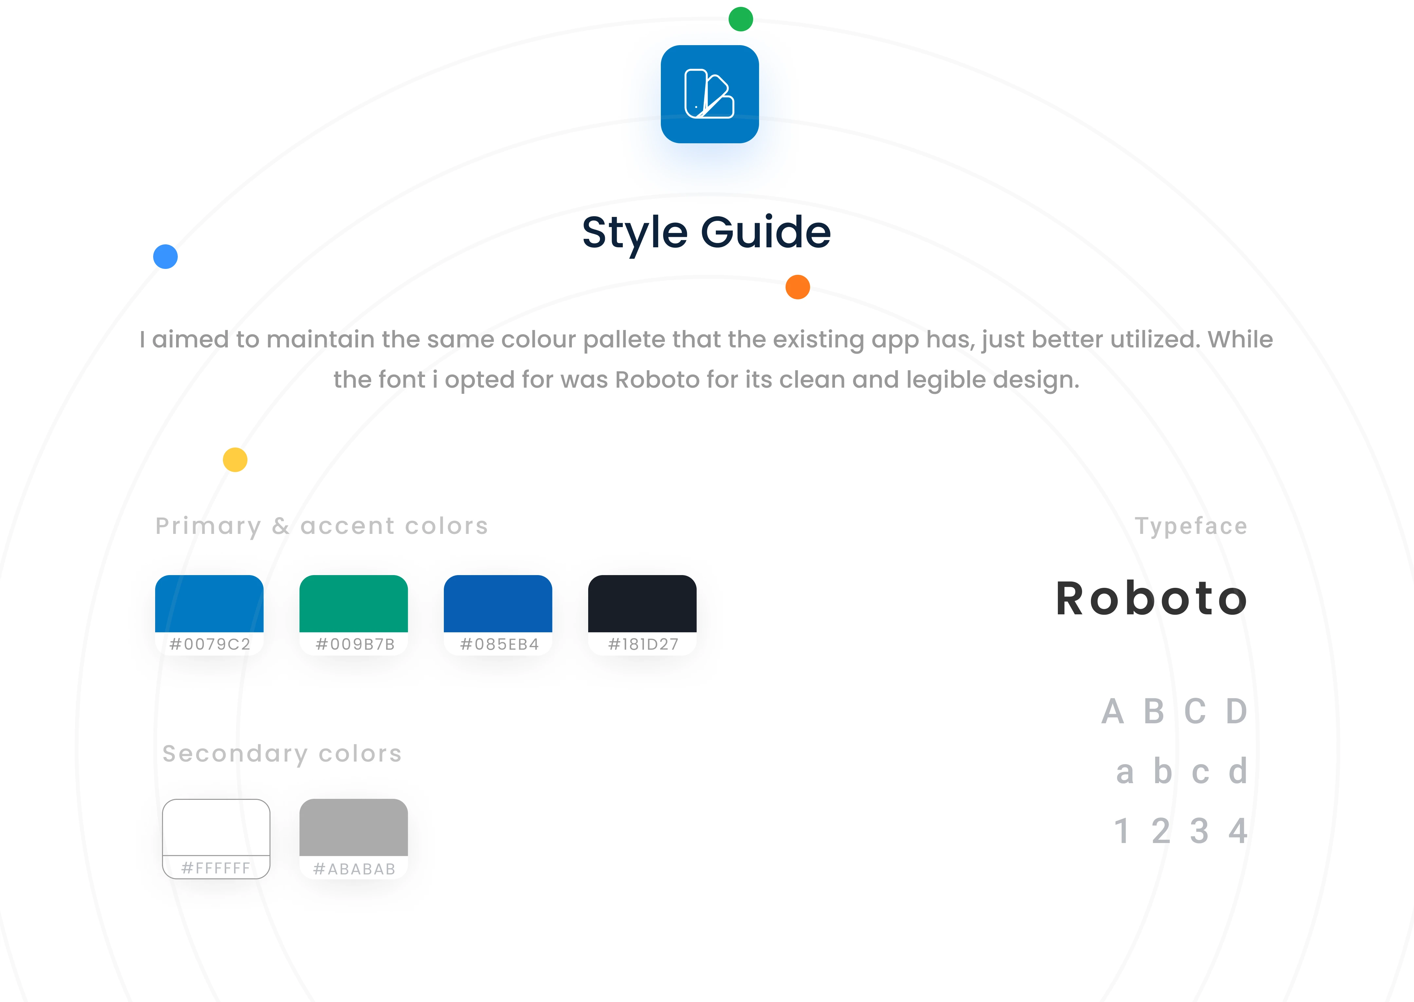The image size is (1414, 1002).
Task: Click the yellow dot above the color section
Action: tap(235, 460)
